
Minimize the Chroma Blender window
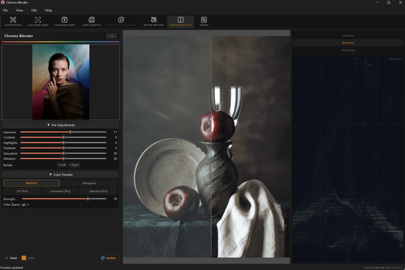click(x=377, y=3)
